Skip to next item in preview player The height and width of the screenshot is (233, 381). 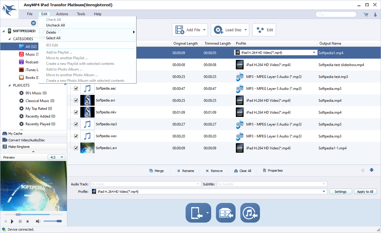tap(28, 221)
